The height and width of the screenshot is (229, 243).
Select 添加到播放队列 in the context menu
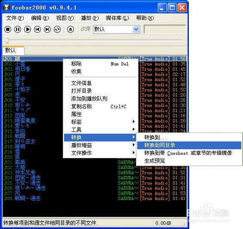coord(100,99)
